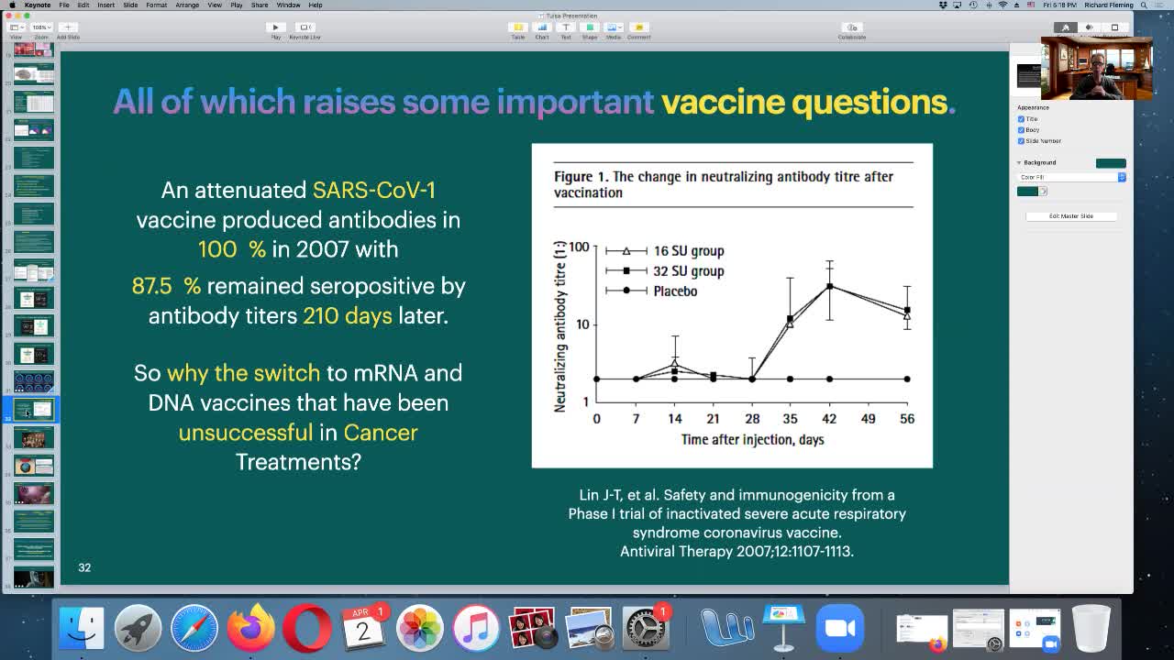Toggle the Slide Number checkbox
This screenshot has width=1174, height=660.
(1021, 141)
